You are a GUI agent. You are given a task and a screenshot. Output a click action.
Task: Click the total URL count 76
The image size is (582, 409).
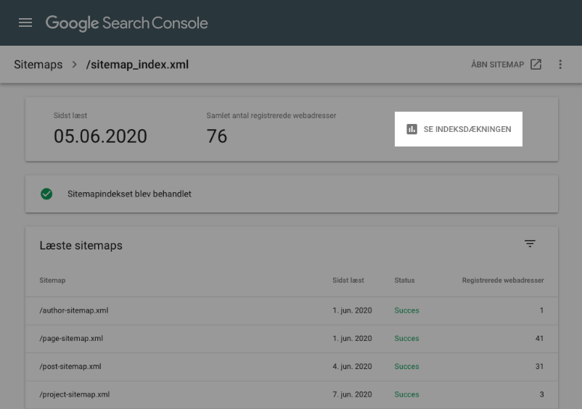(217, 136)
